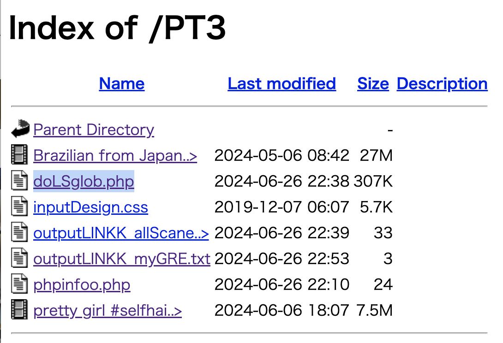Open the phpinfoo.php file link
The width and height of the screenshot is (503, 343).
coord(82,285)
